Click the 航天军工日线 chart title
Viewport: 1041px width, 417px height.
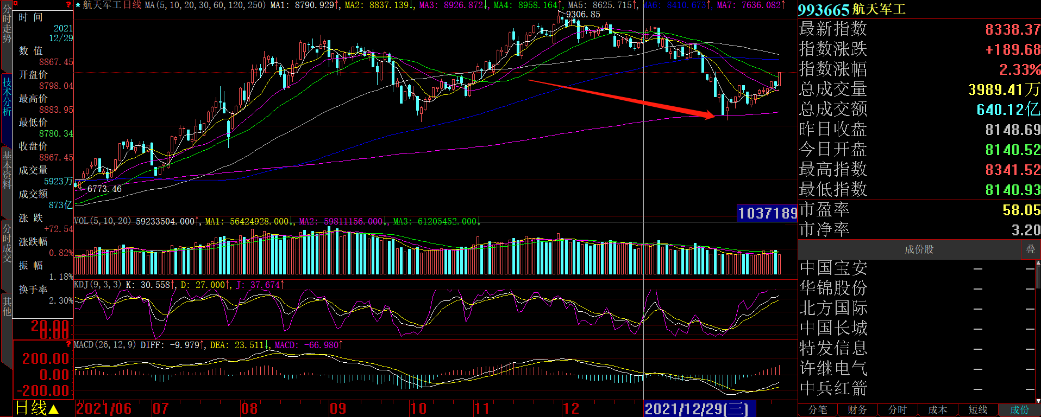pos(112,5)
